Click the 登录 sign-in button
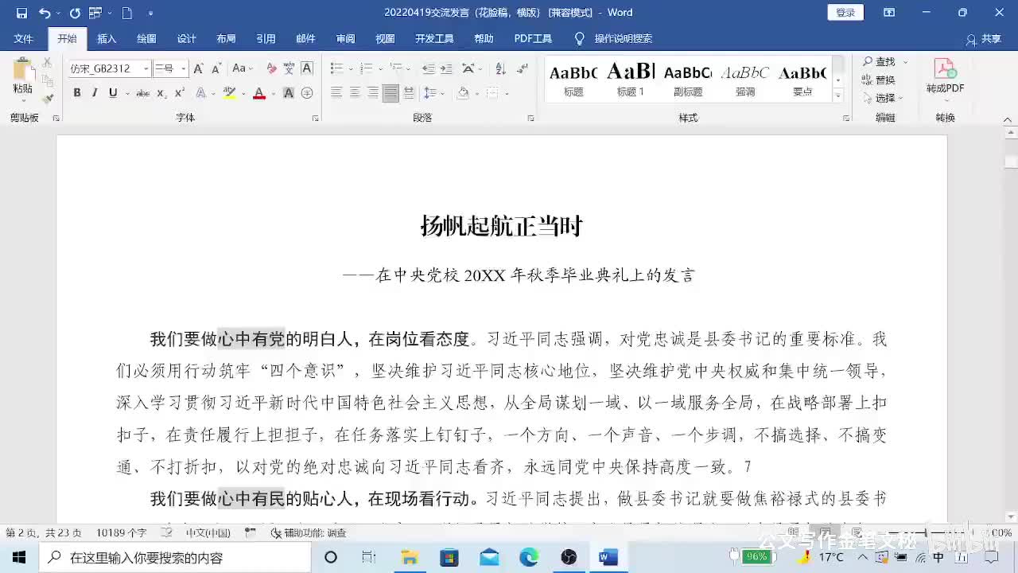This screenshot has height=573, width=1018. tap(845, 13)
